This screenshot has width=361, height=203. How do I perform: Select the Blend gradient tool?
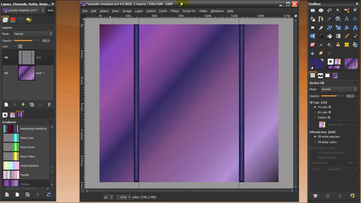(x=338, y=36)
